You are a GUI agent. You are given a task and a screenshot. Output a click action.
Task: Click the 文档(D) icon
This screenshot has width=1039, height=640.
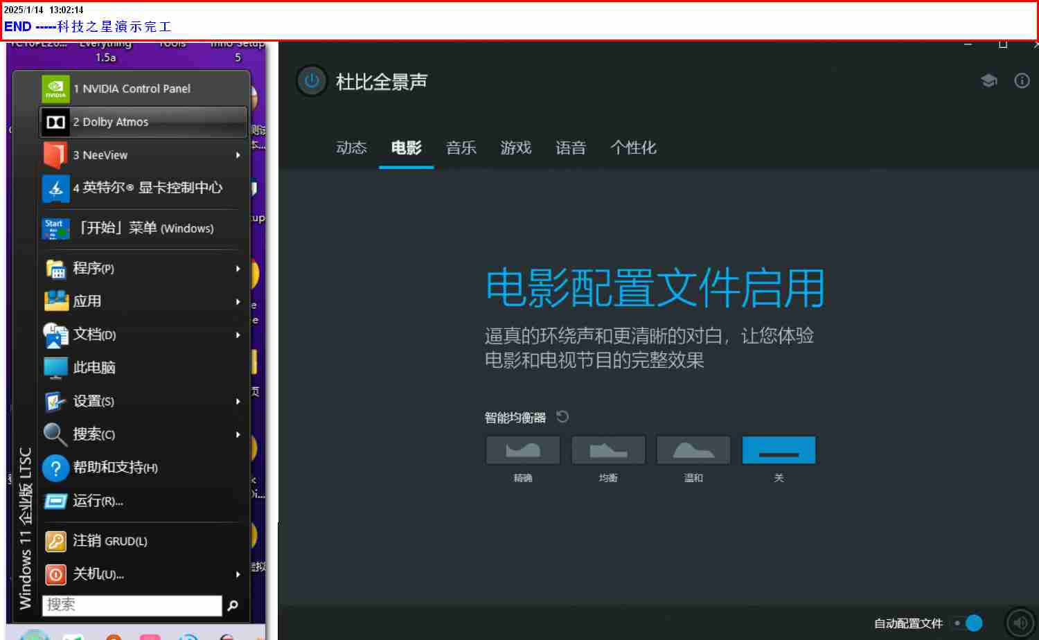[55, 335]
